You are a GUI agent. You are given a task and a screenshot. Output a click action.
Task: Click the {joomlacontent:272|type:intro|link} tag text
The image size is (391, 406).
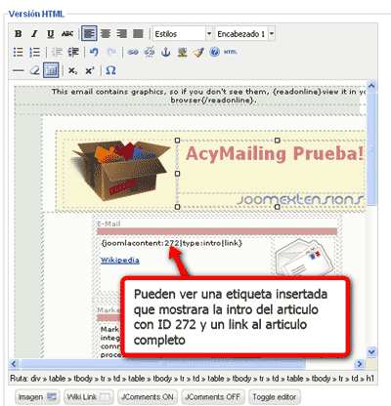[172, 243]
